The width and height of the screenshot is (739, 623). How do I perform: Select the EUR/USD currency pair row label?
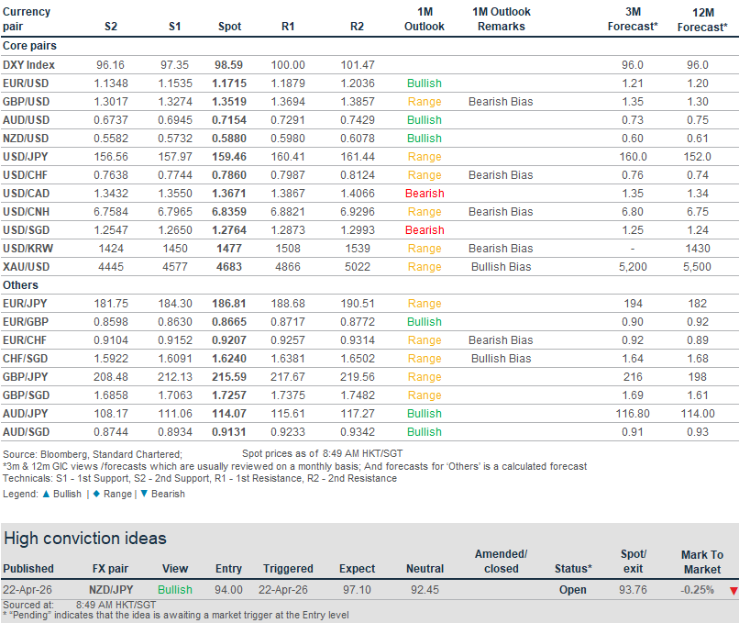[28, 83]
